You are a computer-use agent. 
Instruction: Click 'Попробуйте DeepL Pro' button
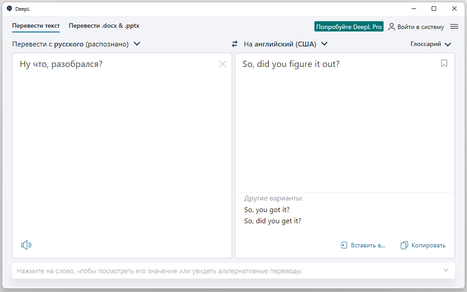[x=349, y=26]
